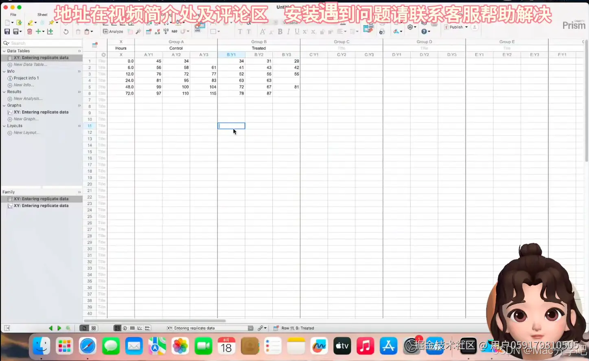
Task: Open the Publish dropdown menu
Action: pyautogui.click(x=456, y=27)
